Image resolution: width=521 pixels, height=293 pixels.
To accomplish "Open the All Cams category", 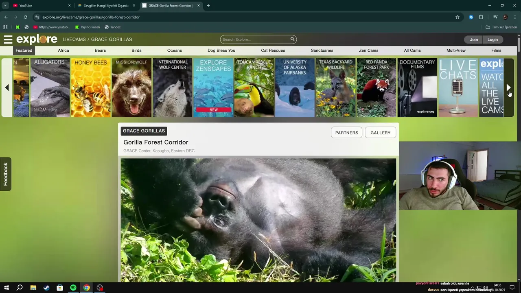I will [412, 50].
